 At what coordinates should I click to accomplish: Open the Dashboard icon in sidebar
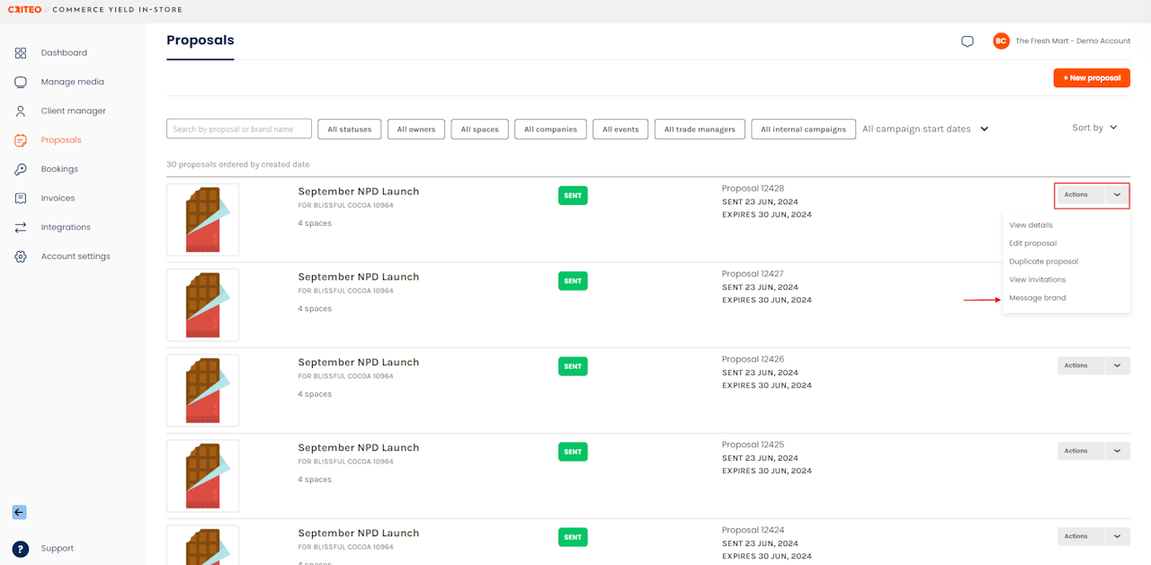point(21,53)
